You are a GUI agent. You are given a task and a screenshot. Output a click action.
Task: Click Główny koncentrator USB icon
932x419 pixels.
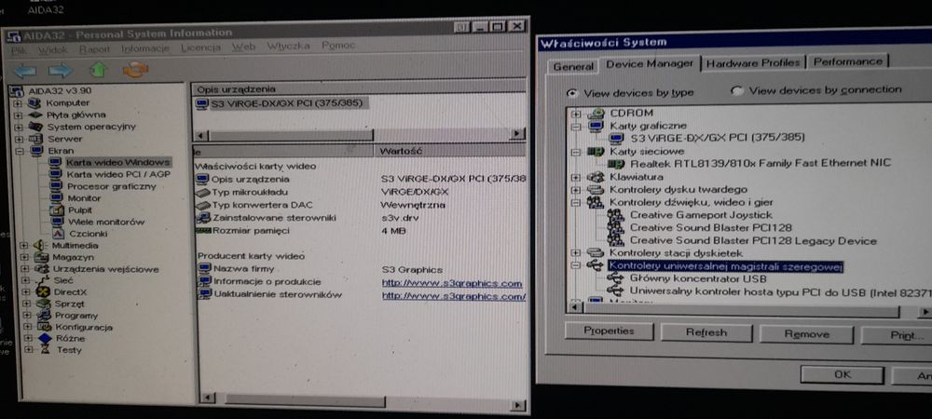616,278
